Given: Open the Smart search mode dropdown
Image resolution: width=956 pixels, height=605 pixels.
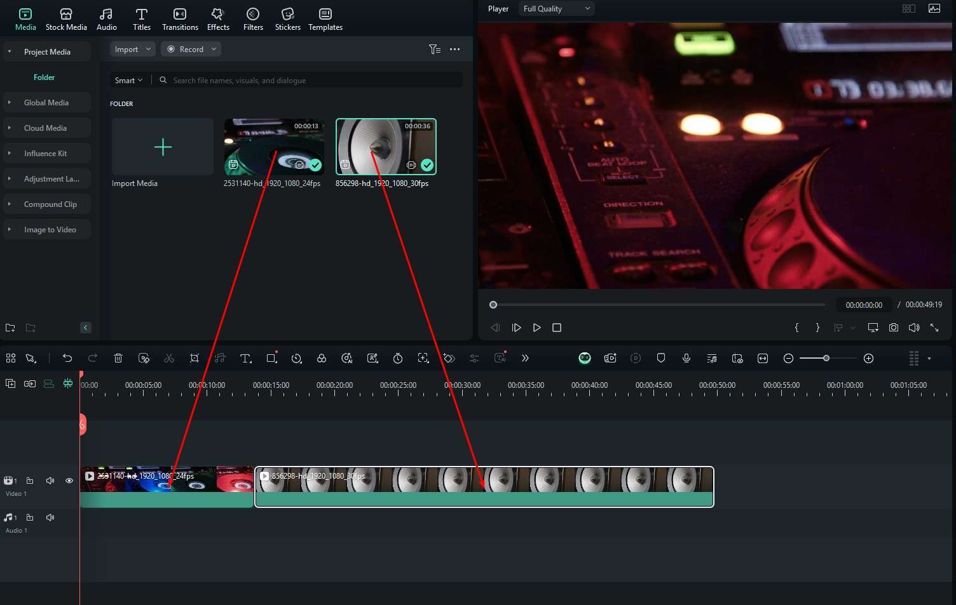Looking at the screenshot, I should coord(128,80).
